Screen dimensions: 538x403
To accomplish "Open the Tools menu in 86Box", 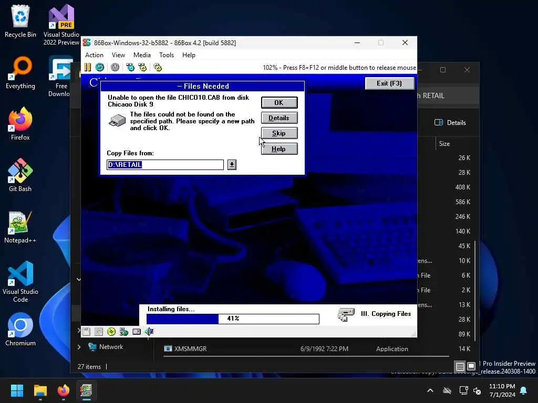I will [167, 55].
